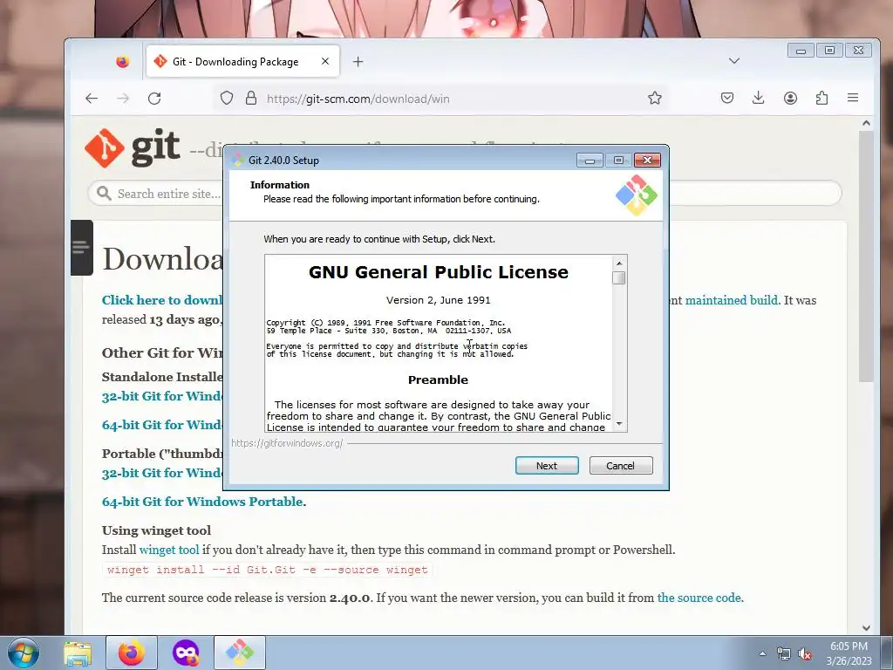Click the network tray icon
893x670 pixels.
coord(784,654)
